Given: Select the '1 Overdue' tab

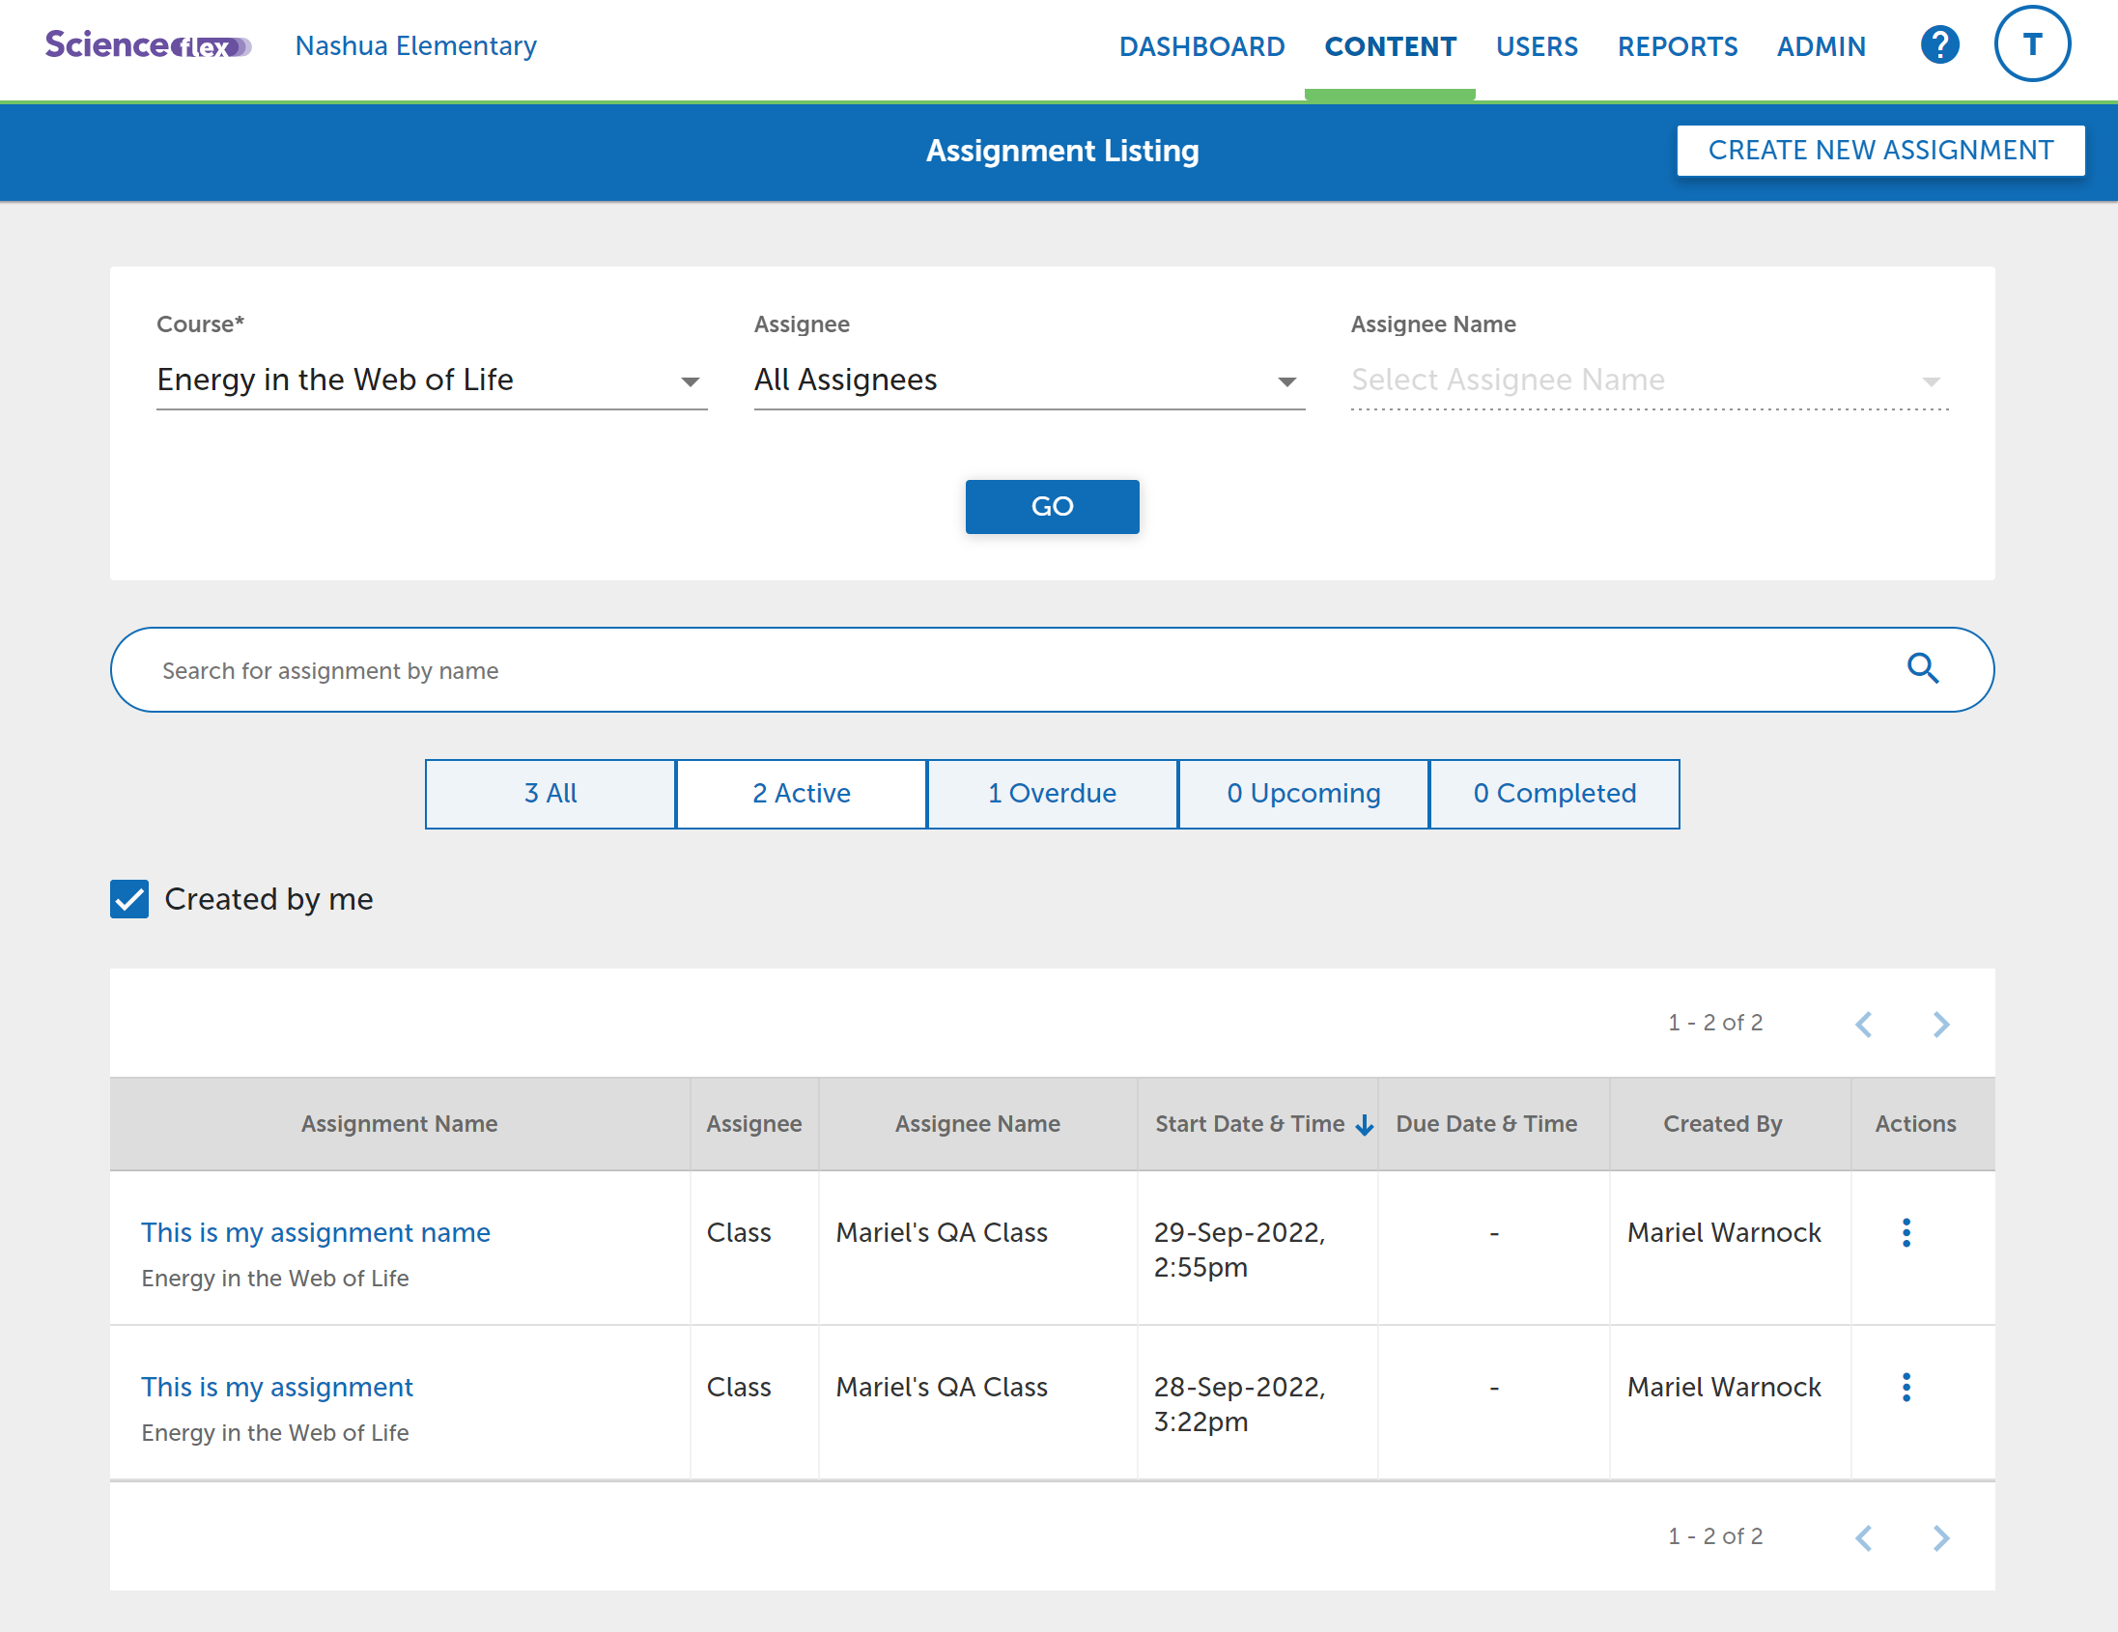Looking at the screenshot, I should (1051, 793).
